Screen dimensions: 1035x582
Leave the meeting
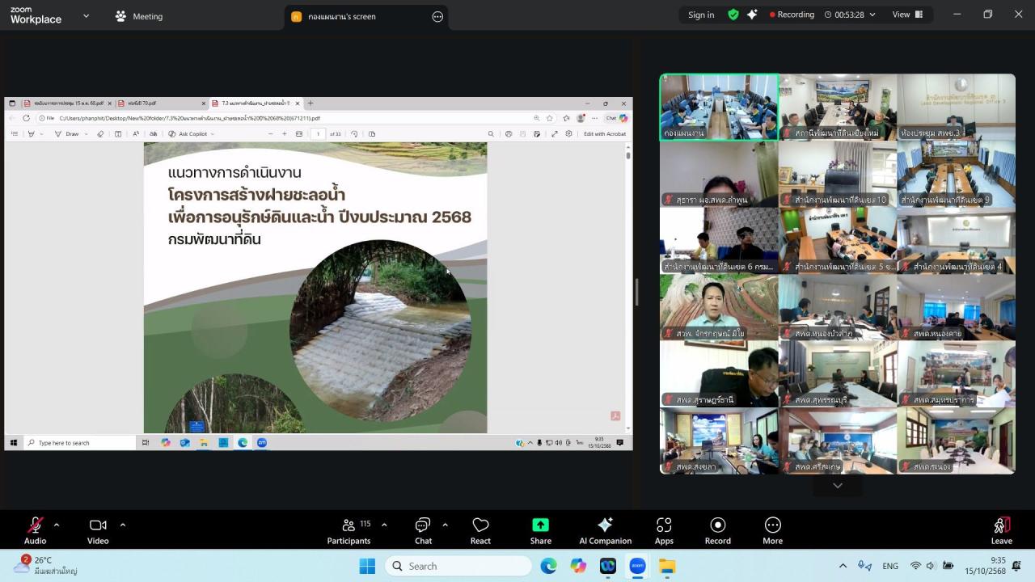[x=1001, y=530]
